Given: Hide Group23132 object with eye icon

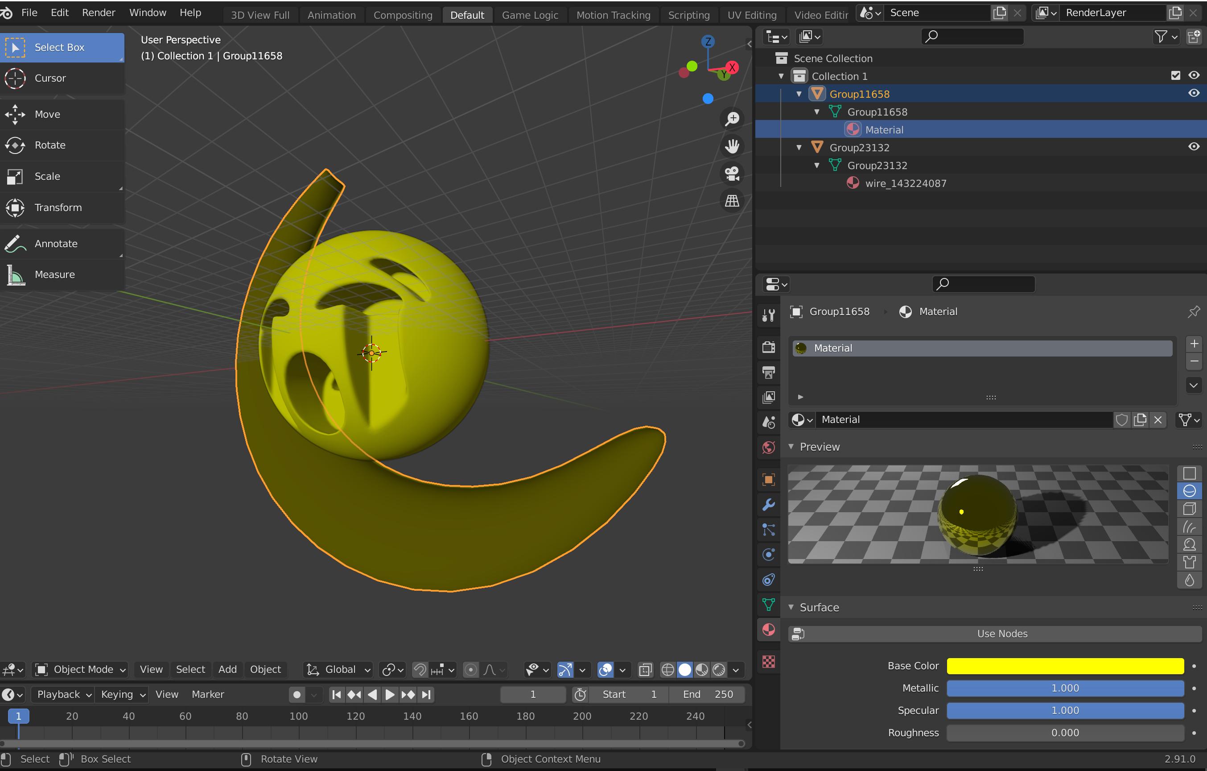Looking at the screenshot, I should 1194,147.
